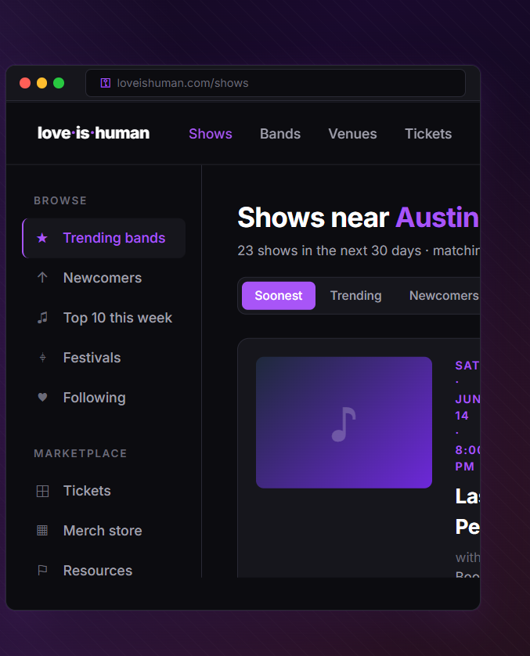Click the Merch store grid icon
Image resolution: width=530 pixels, height=656 pixels.
pos(42,531)
